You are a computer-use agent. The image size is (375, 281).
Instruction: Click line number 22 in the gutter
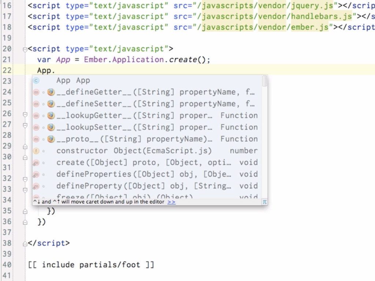click(7, 70)
